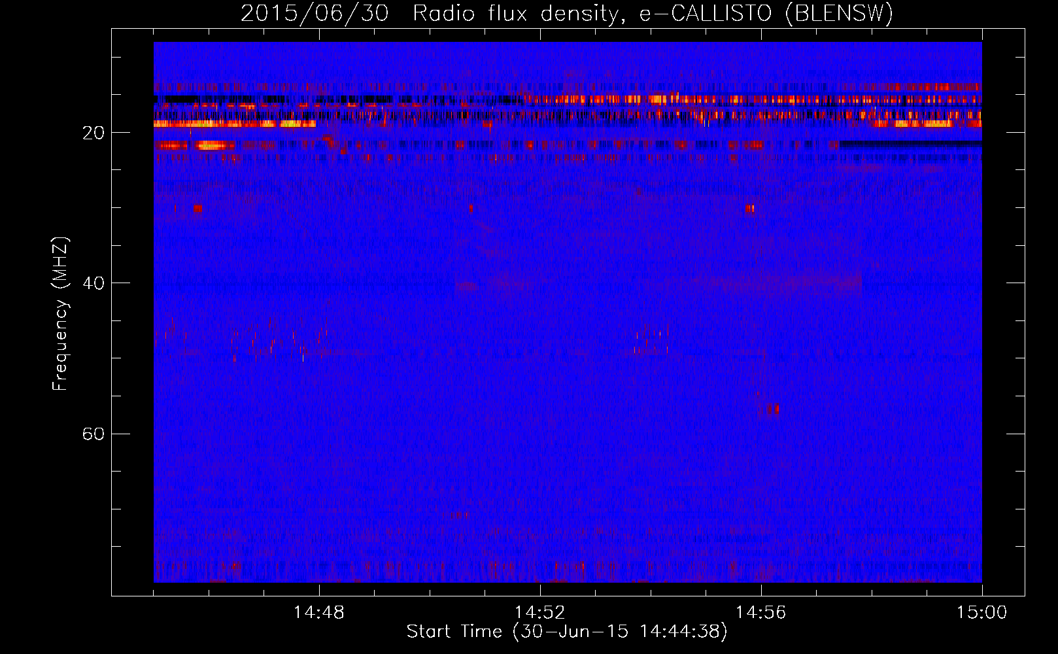The width and height of the screenshot is (1058, 654).
Task: Click the 15:00 time tick label
Action: 982,613
